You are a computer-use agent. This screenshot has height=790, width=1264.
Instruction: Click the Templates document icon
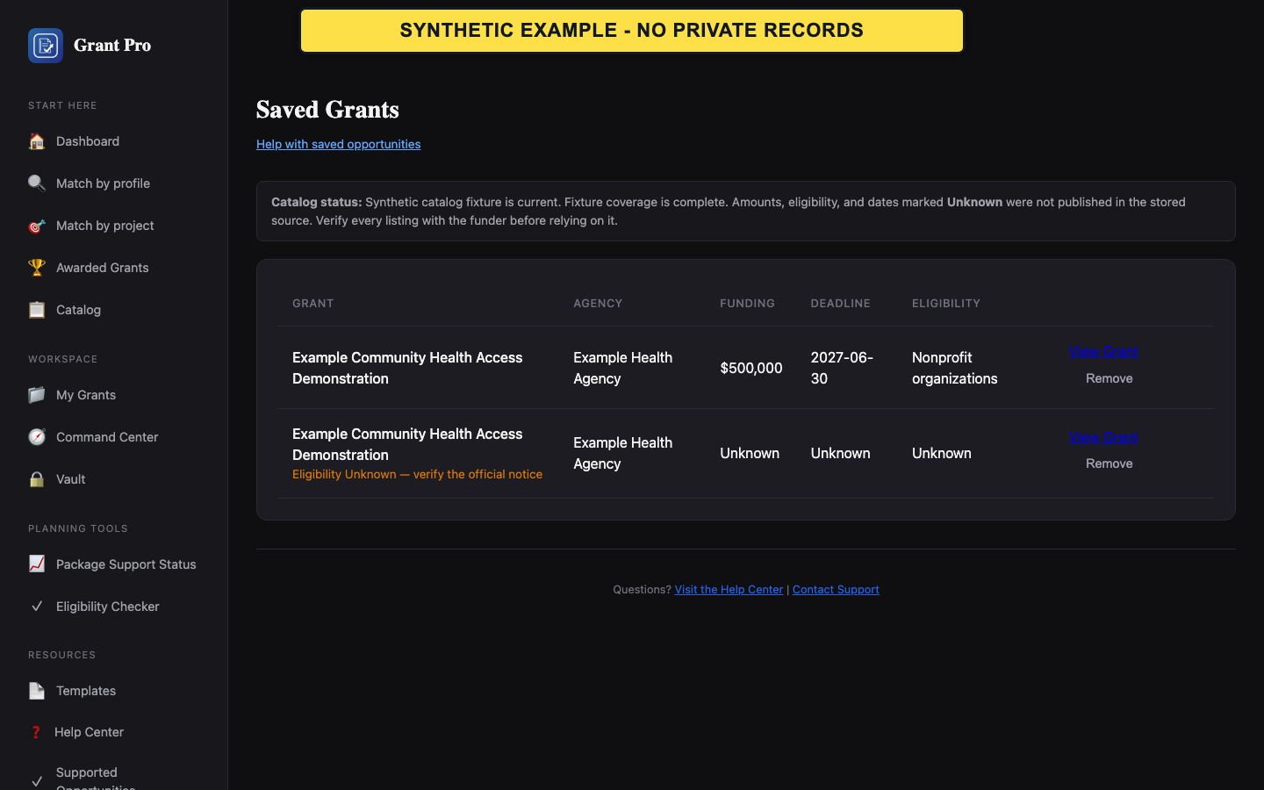(x=37, y=691)
